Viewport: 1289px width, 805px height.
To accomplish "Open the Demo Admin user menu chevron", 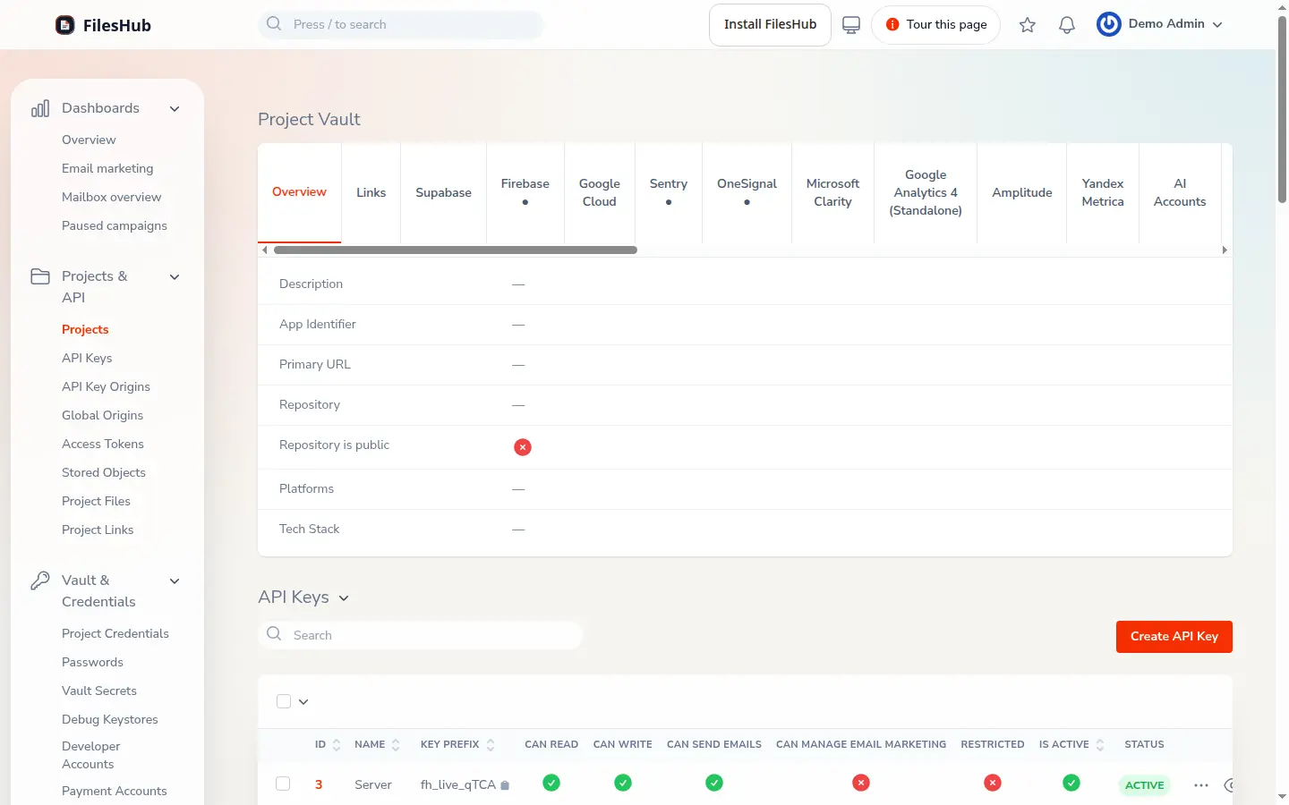I will pos(1217,25).
